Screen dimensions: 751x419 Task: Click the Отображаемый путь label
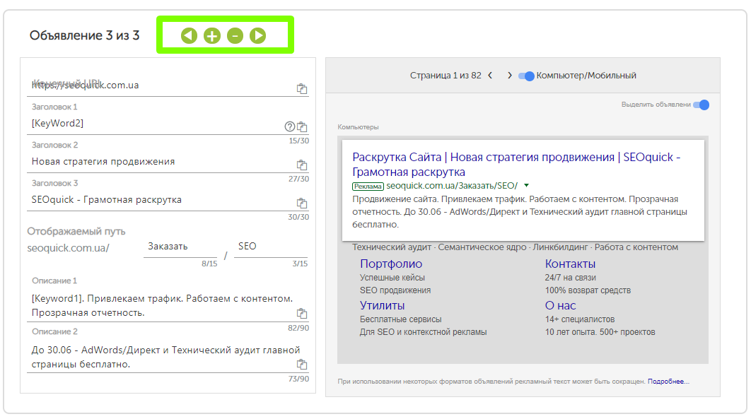coord(76,231)
